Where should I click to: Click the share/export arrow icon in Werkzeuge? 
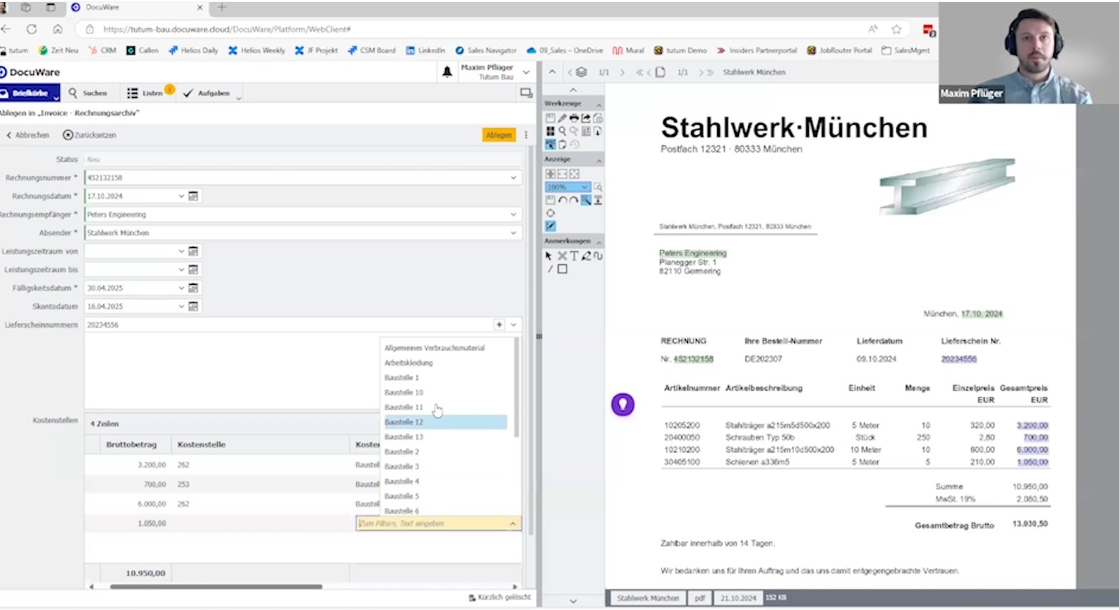(x=586, y=118)
